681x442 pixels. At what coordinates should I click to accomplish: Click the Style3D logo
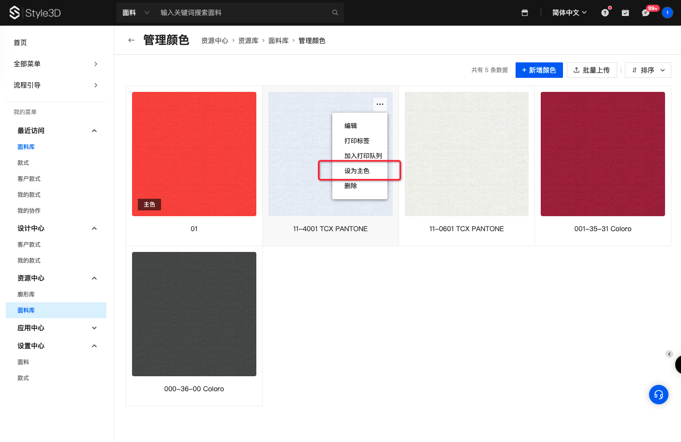(x=35, y=13)
